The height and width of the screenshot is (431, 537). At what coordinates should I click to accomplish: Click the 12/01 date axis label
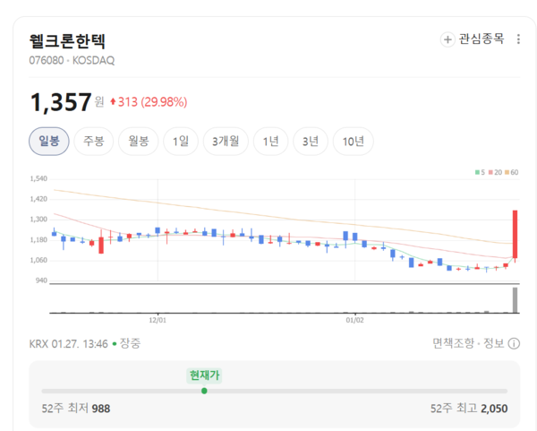point(158,320)
